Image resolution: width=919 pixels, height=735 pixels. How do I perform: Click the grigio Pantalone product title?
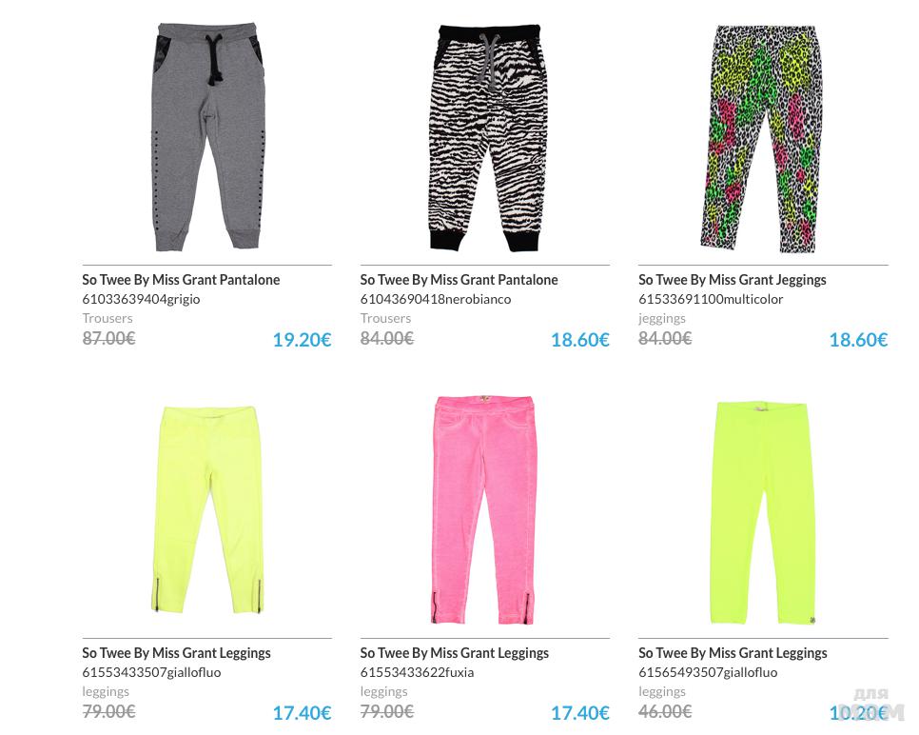pos(181,280)
